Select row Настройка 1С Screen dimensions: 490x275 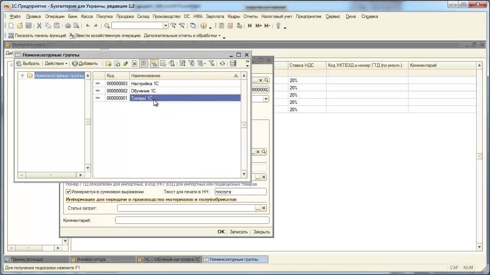[x=167, y=83]
